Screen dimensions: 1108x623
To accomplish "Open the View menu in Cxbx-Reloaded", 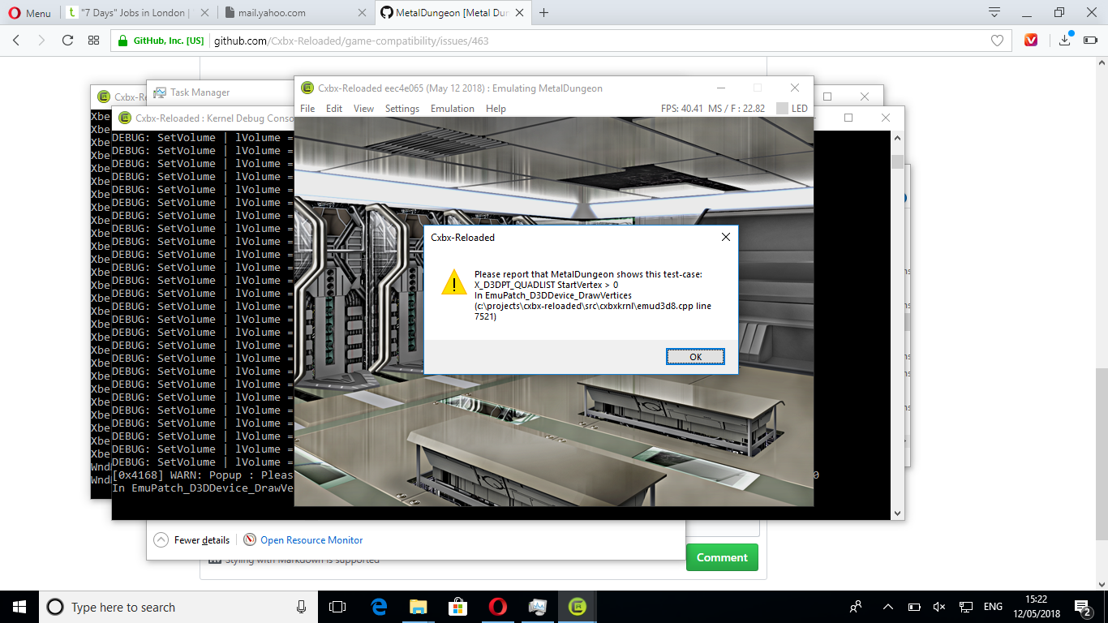I will tap(364, 109).
